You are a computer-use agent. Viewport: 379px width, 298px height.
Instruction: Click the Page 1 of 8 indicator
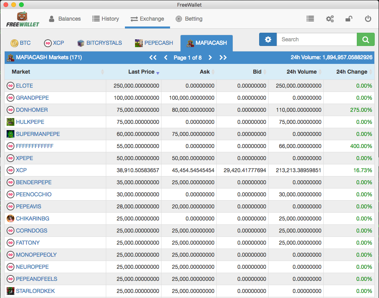click(188, 58)
